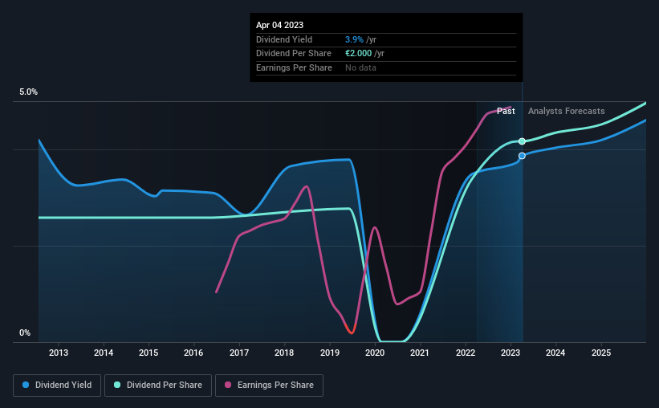Click the pink Earnings Per Share legend dot
This screenshot has width=659, height=408.
(x=228, y=385)
